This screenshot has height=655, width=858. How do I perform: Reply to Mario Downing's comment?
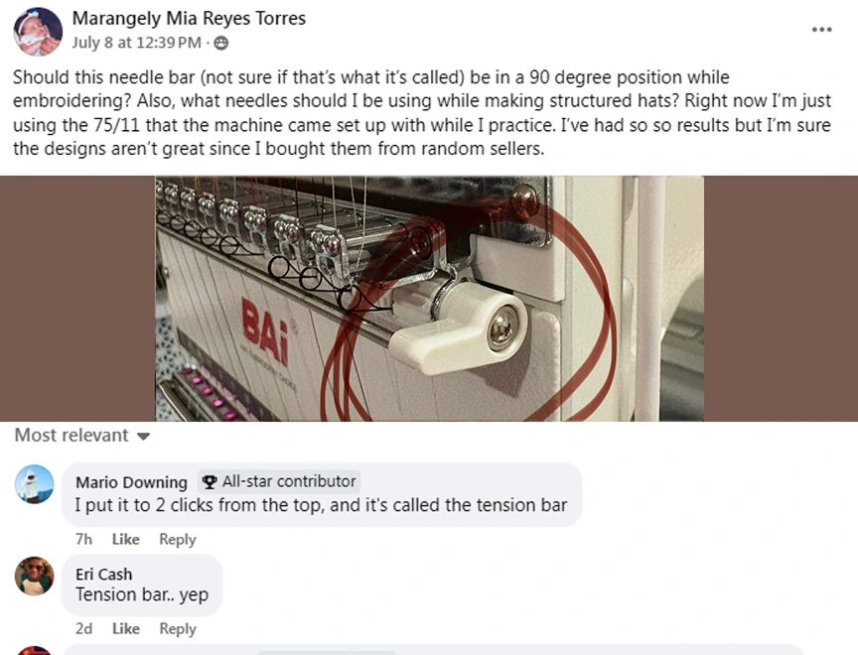pyautogui.click(x=178, y=539)
